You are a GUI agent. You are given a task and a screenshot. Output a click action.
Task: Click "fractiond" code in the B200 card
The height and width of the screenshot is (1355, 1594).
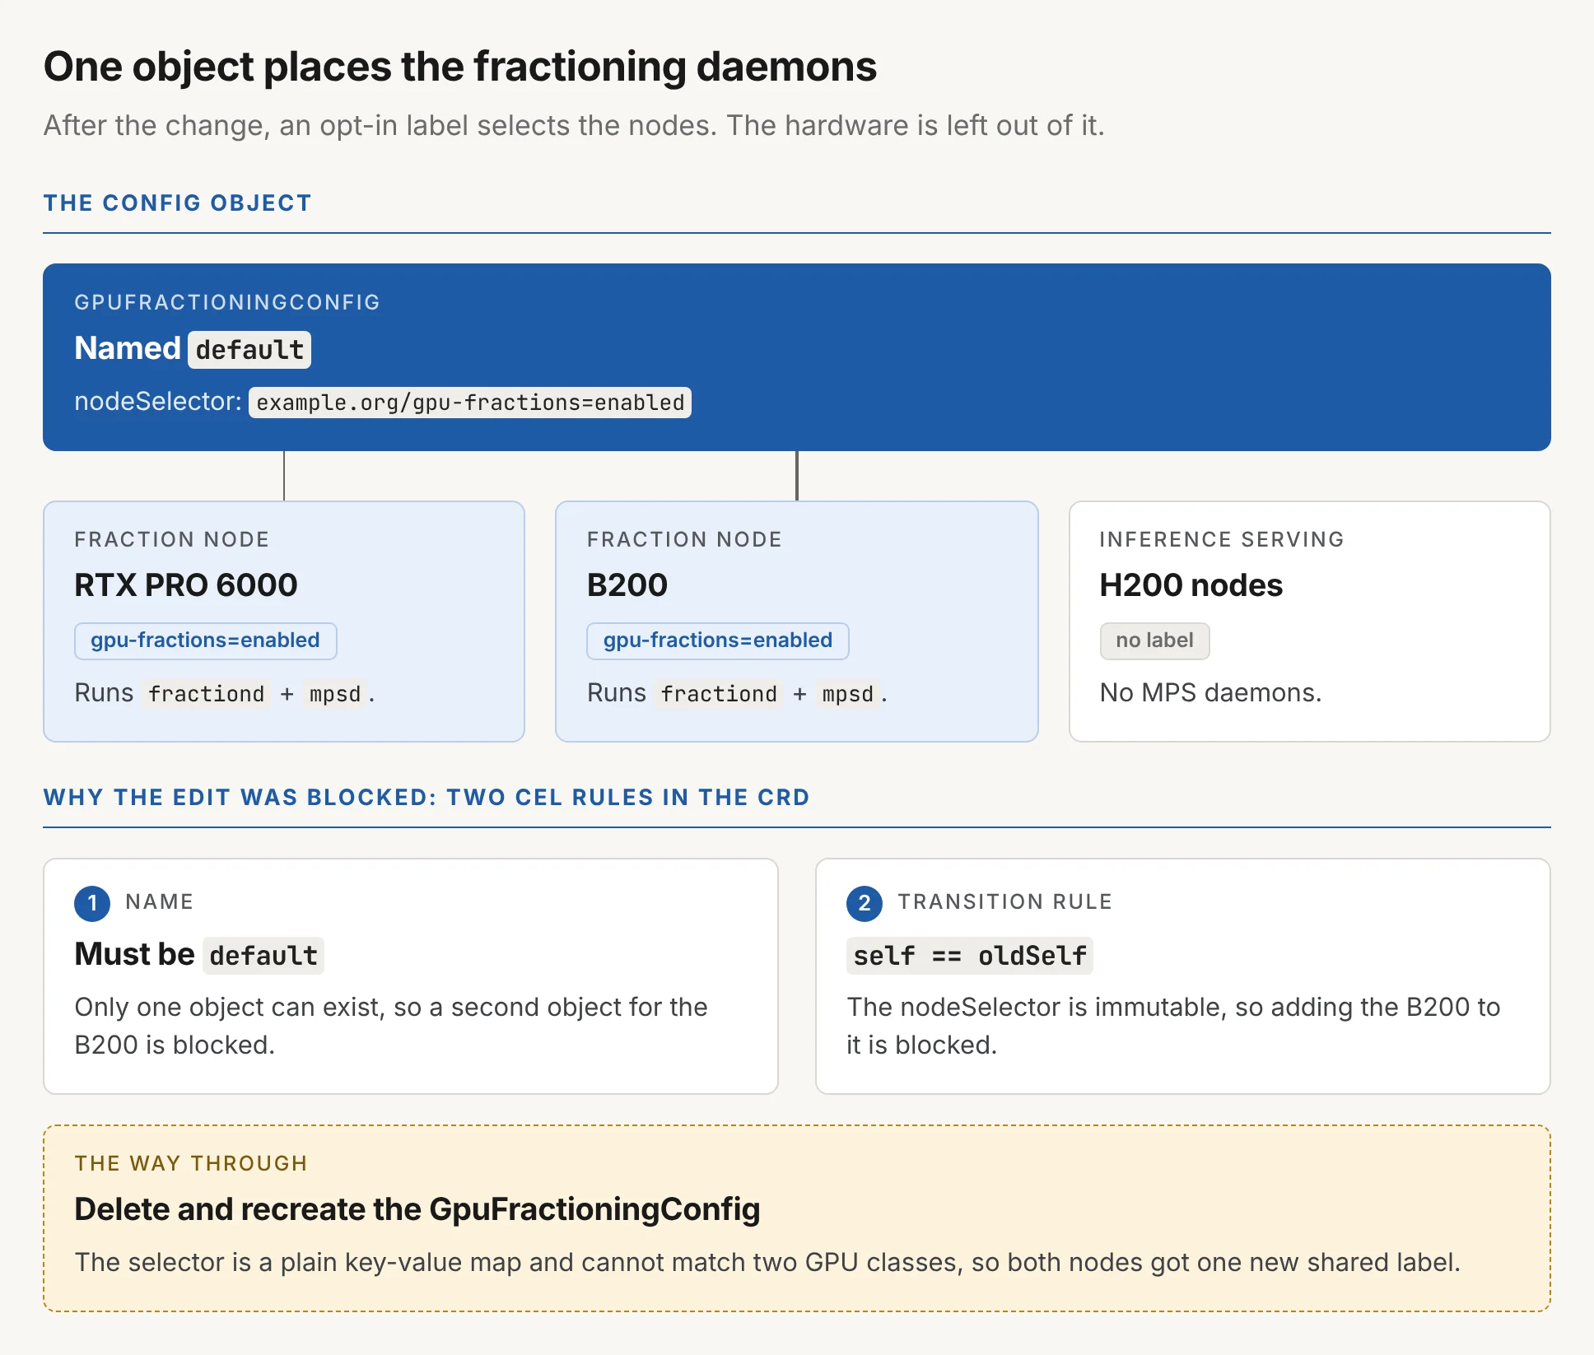(718, 694)
